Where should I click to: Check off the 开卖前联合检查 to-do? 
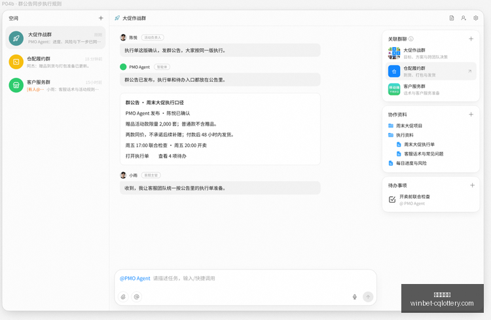pos(392,200)
